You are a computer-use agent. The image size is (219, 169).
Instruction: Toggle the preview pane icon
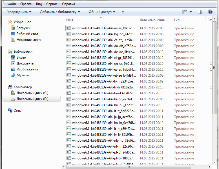click(200, 12)
